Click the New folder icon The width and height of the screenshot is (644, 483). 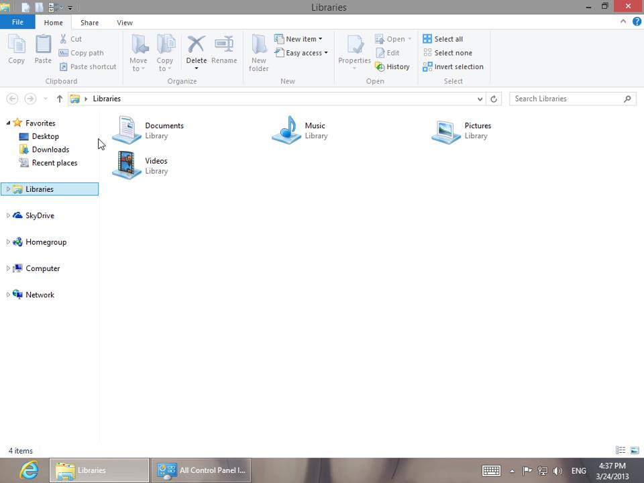click(x=259, y=44)
